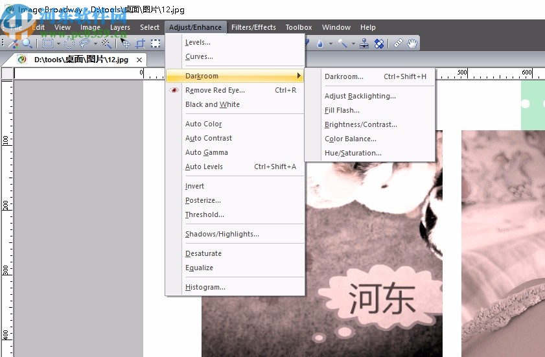
Task: Open Posterize... dialog
Action: click(235, 201)
